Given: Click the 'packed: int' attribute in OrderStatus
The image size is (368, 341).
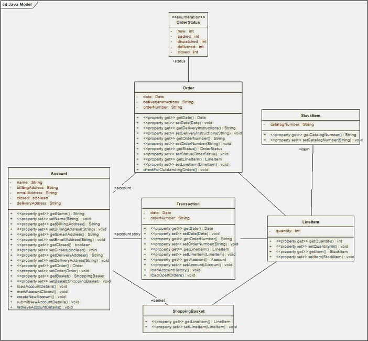Looking at the screenshot, I should pyautogui.click(x=188, y=36).
